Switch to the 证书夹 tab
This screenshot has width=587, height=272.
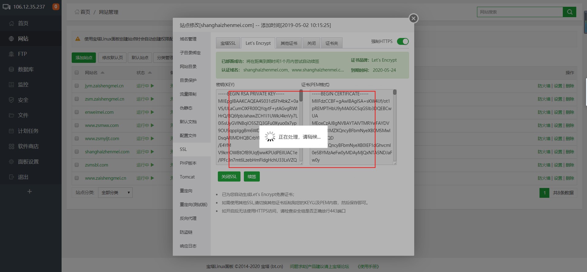(332, 43)
